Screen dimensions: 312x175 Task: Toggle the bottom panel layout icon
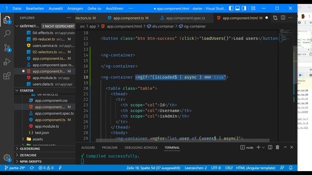(x=237, y=8)
